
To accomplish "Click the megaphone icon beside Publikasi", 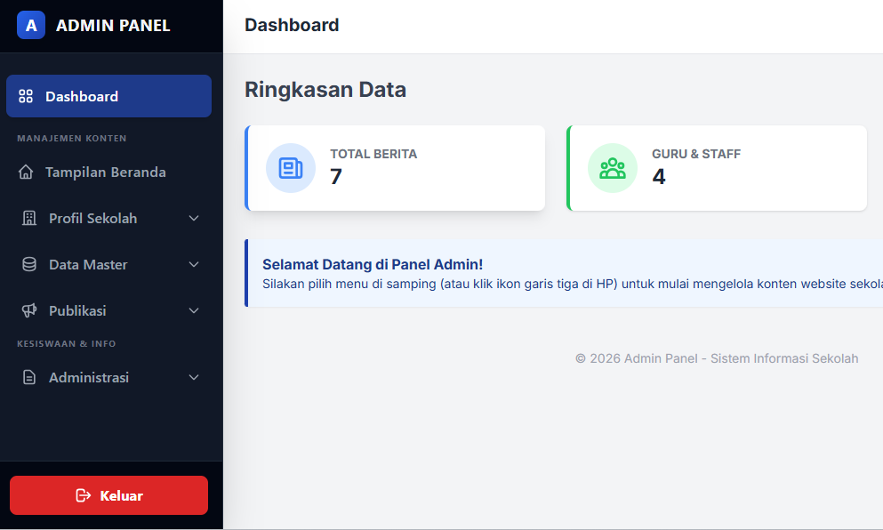I will point(29,310).
